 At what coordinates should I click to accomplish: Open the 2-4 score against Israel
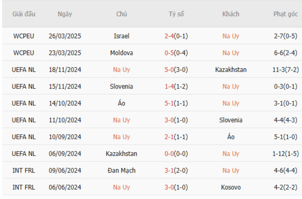(170, 36)
